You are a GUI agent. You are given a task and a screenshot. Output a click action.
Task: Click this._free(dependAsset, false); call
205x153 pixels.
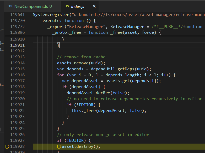tap(109, 111)
